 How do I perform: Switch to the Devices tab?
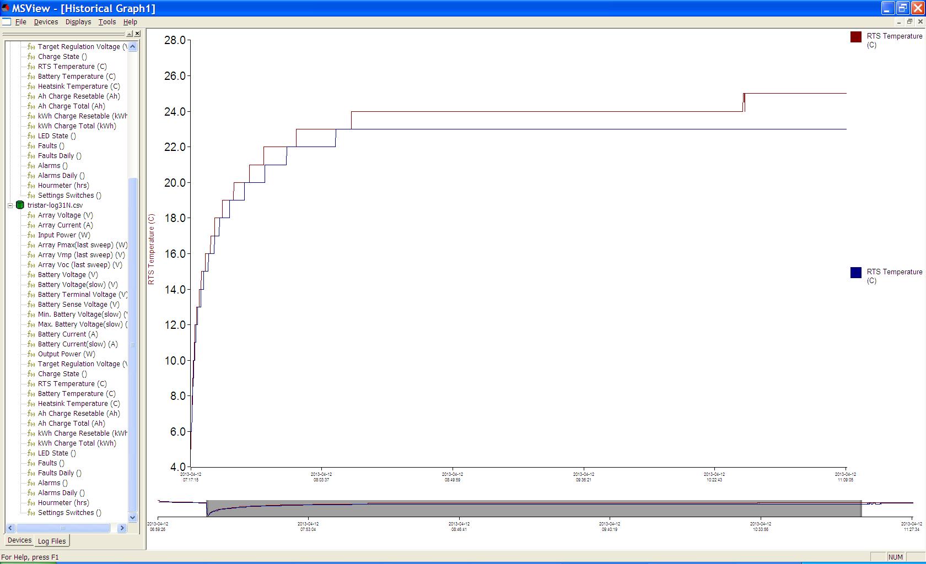pyautogui.click(x=20, y=540)
